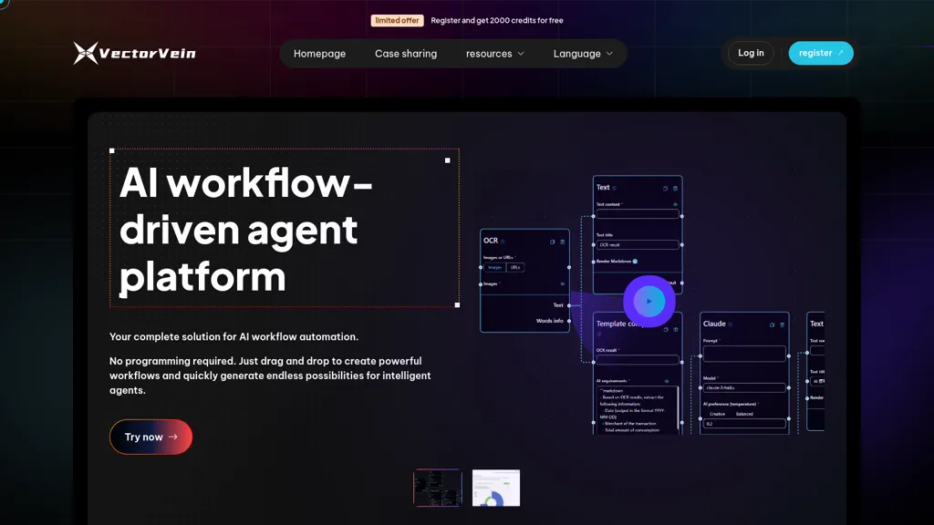Click the register button
This screenshot has width=934, height=525.
(x=821, y=53)
